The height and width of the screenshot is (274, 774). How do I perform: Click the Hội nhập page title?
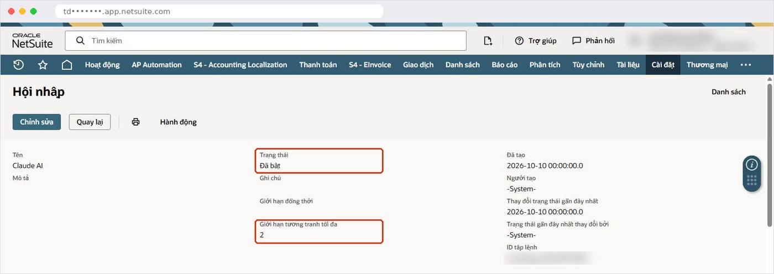[x=39, y=92]
